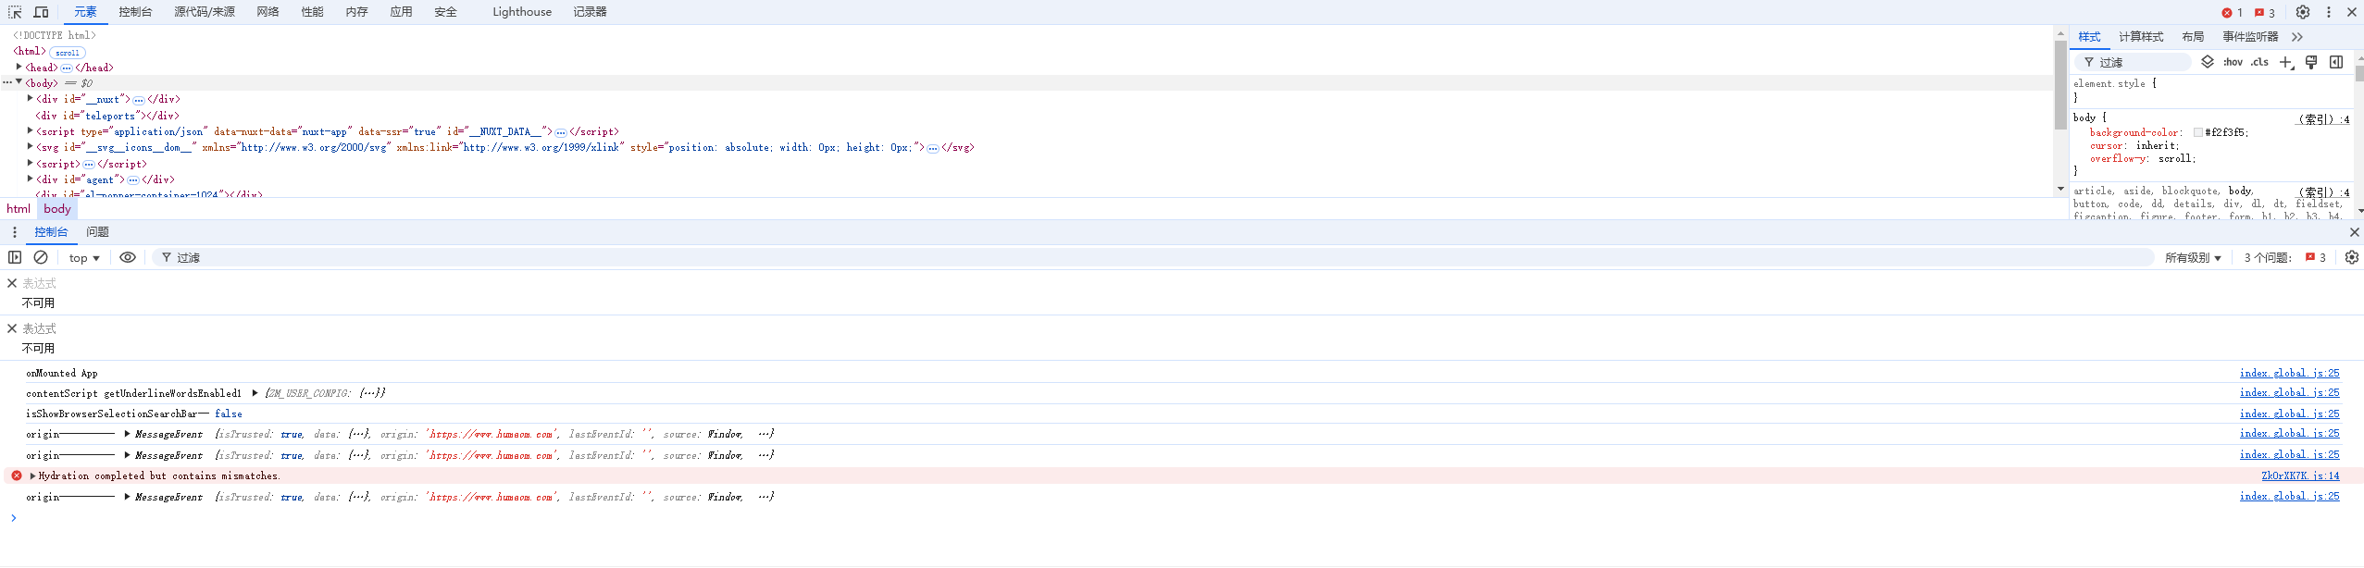Open the 所有级别 log levels dropdown
Viewport: 2364px width, 568px height.
[x=2193, y=258]
